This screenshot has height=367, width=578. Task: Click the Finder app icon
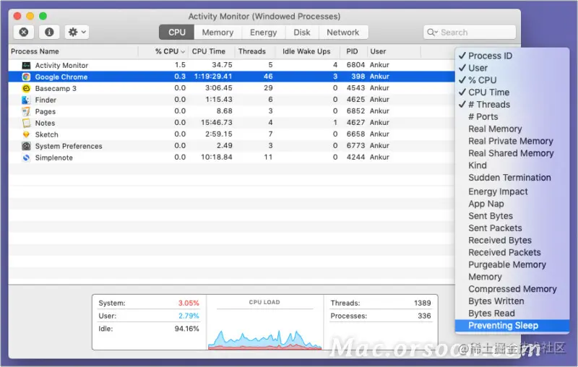[x=26, y=100]
